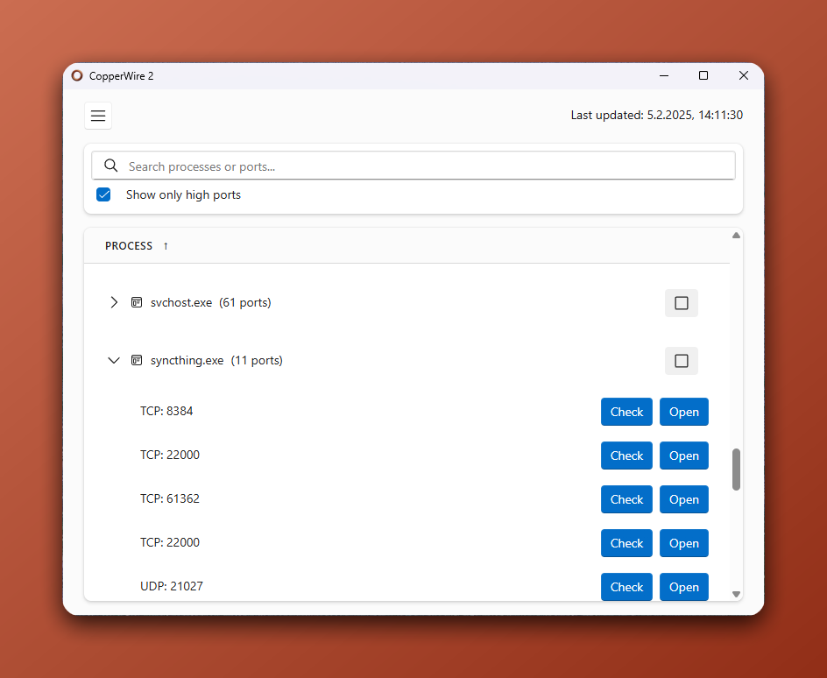Open port TCP: 8384
Viewport: 827px width, 678px height.
point(684,412)
